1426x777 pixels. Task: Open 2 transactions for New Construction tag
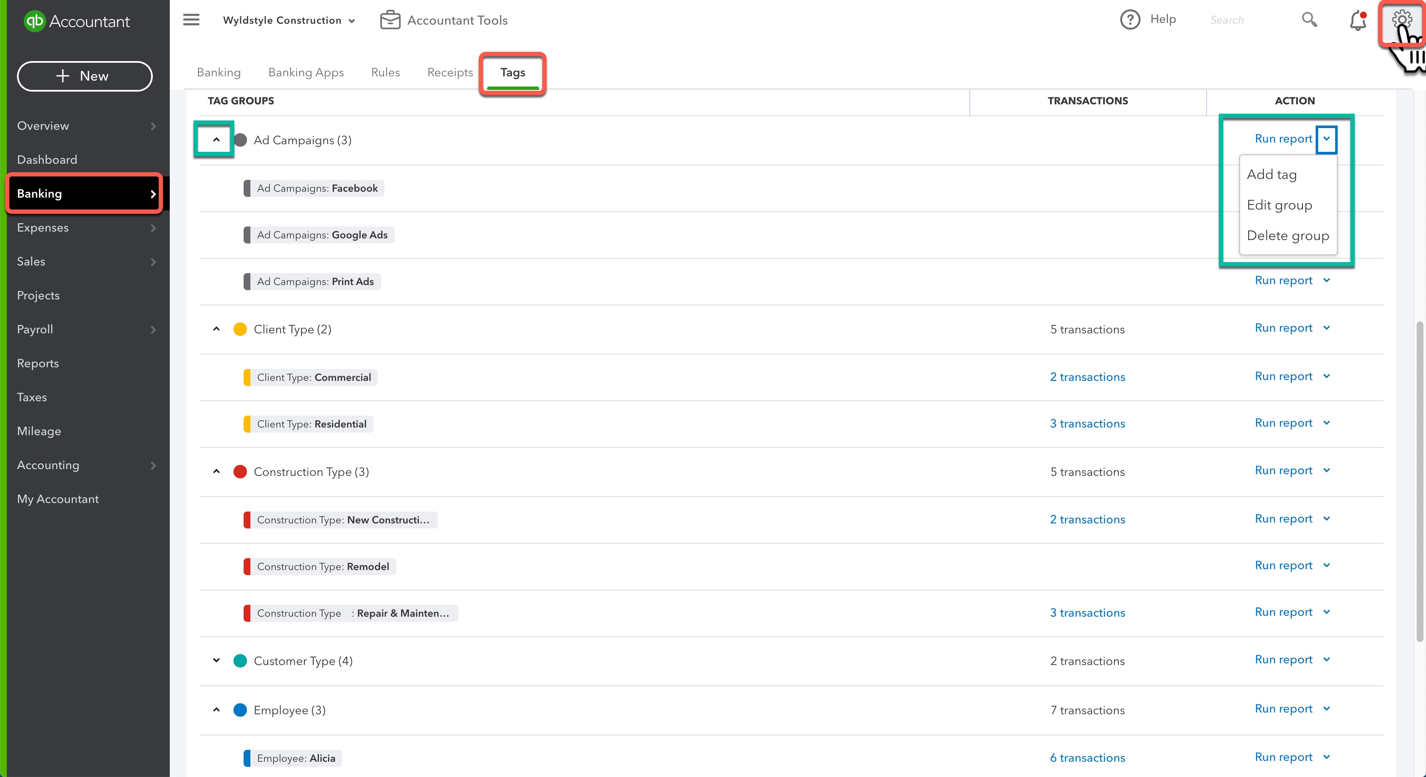pos(1087,519)
